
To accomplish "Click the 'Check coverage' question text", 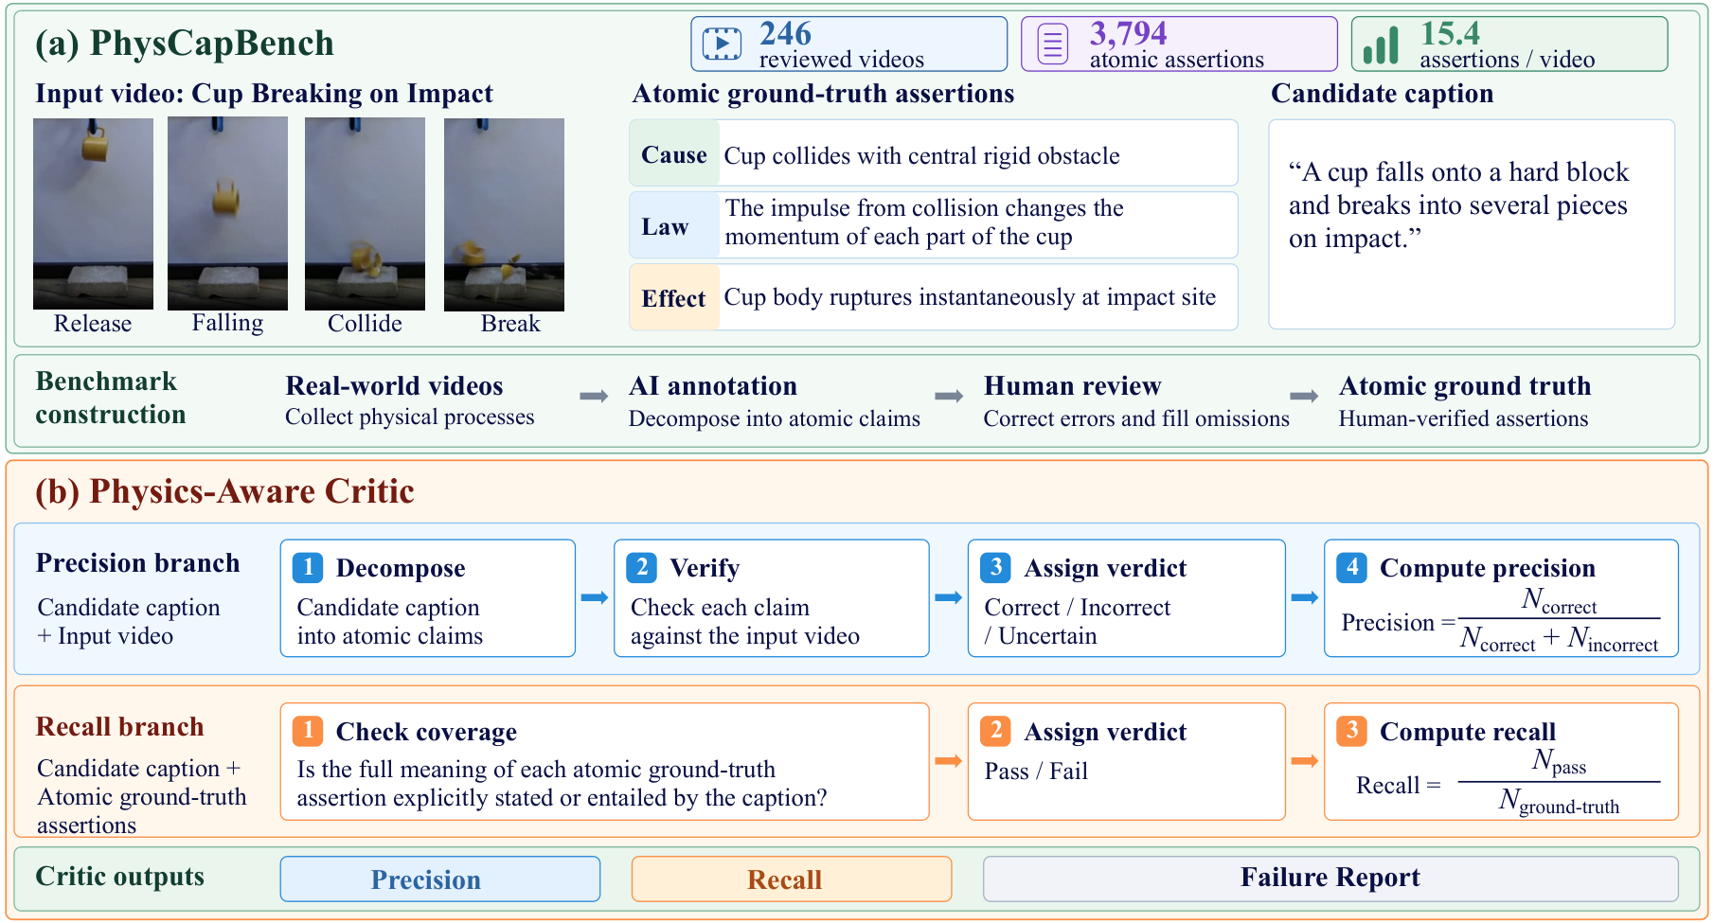I will [x=562, y=783].
